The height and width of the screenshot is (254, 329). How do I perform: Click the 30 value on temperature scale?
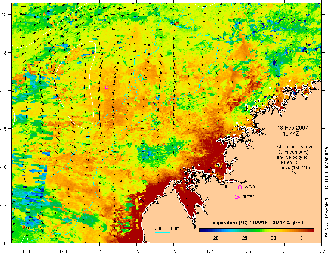click(x=273, y=238)
